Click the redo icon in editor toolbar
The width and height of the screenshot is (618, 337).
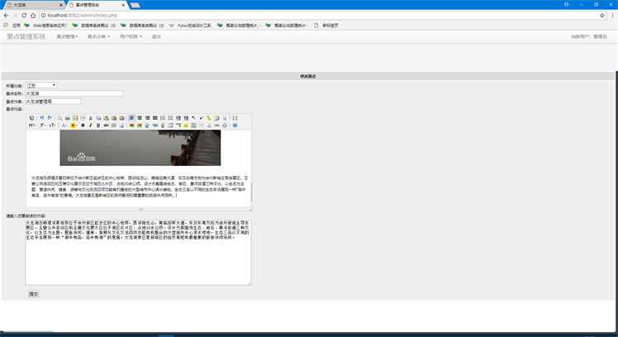click(x=49, y=118)
